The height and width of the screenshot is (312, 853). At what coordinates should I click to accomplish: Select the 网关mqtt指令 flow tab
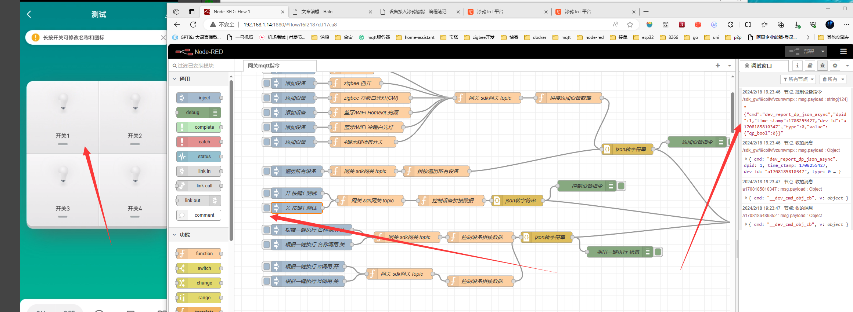coord(280,66)
